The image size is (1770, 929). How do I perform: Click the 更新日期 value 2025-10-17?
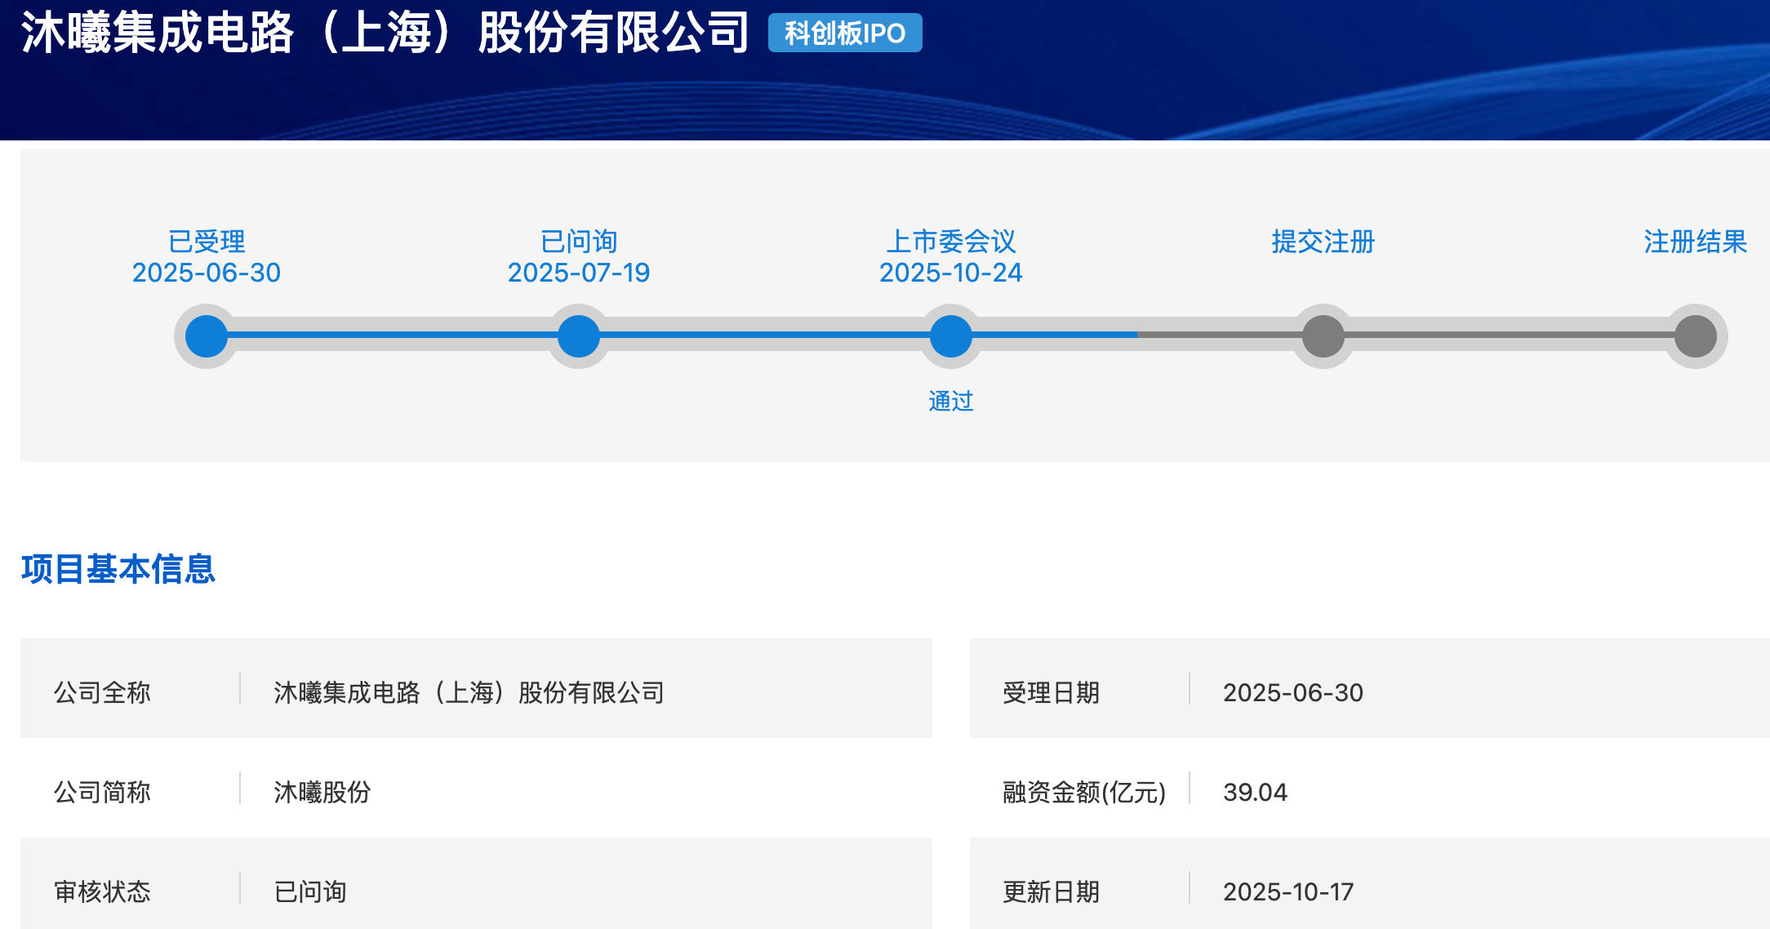click(x=1288, y=891)
